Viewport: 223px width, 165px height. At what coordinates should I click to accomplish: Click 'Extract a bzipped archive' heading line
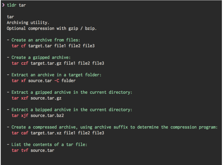(x=72, y=110)
